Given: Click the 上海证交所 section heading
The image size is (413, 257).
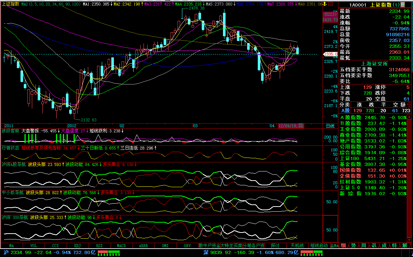Looking at the screenshot, I should click(x=374, y=64).
